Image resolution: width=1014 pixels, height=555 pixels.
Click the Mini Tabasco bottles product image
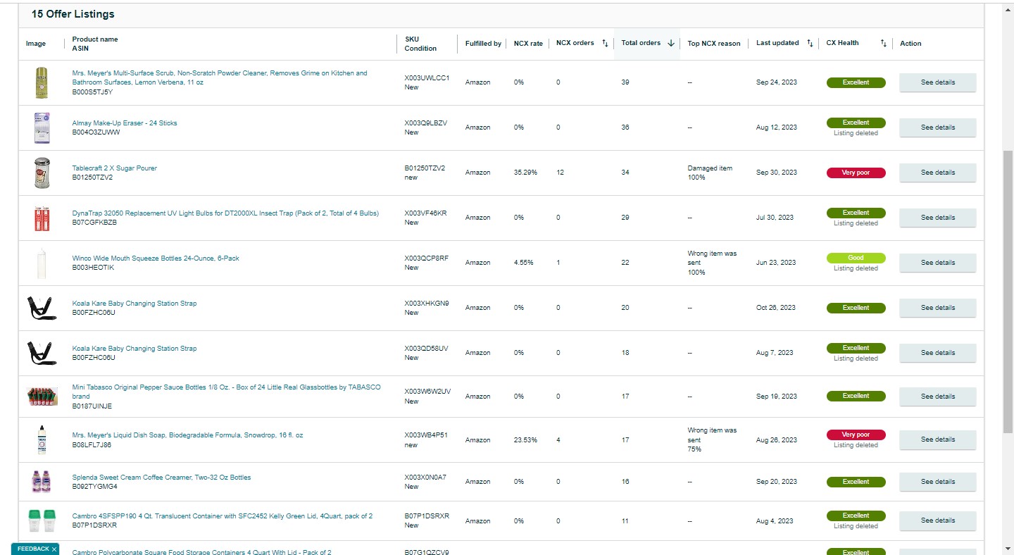42,397
